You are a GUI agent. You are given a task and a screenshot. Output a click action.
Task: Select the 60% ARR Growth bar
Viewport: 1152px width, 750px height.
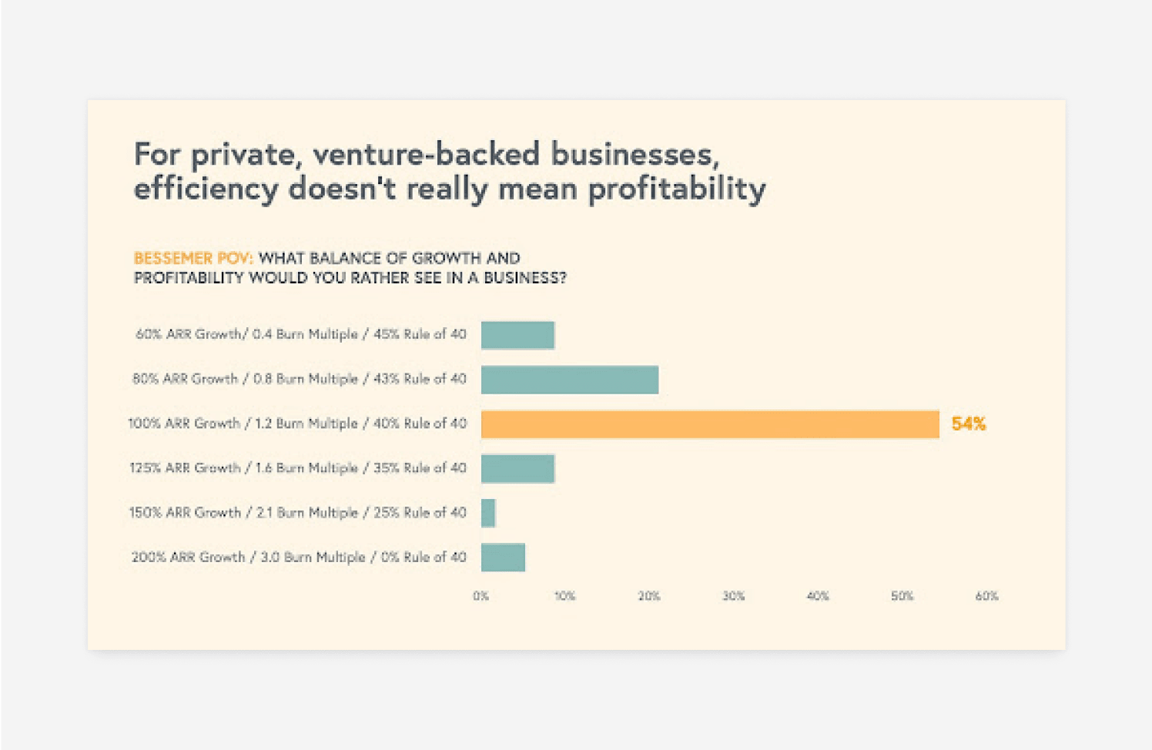tap(517, 335)
